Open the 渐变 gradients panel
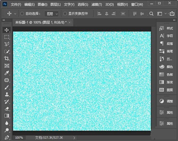The width and height of the screenshot is (178, 141). (x=166, y=82)
